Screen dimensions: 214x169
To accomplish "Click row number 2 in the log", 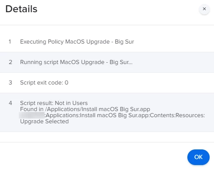I will click(10, 62).
